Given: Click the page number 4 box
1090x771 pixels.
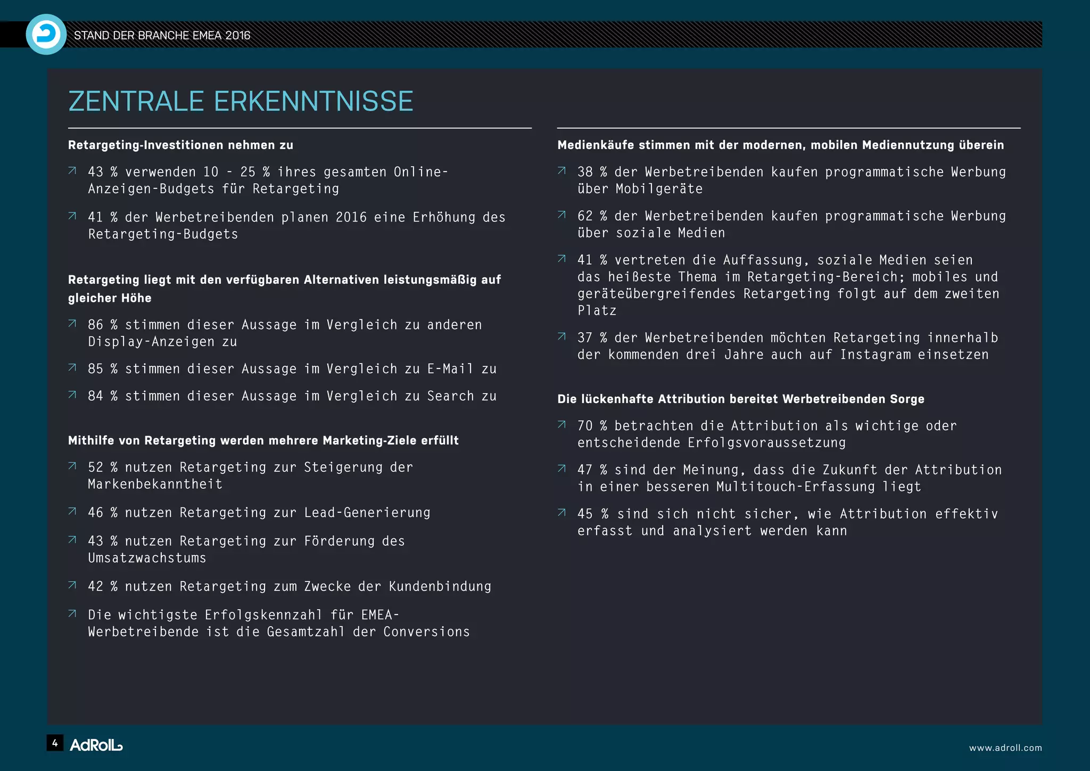Looking at the screenshot, I should [55, 743].
